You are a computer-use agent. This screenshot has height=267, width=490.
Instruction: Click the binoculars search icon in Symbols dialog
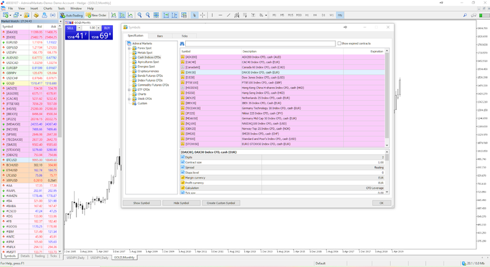coord(182,43)
